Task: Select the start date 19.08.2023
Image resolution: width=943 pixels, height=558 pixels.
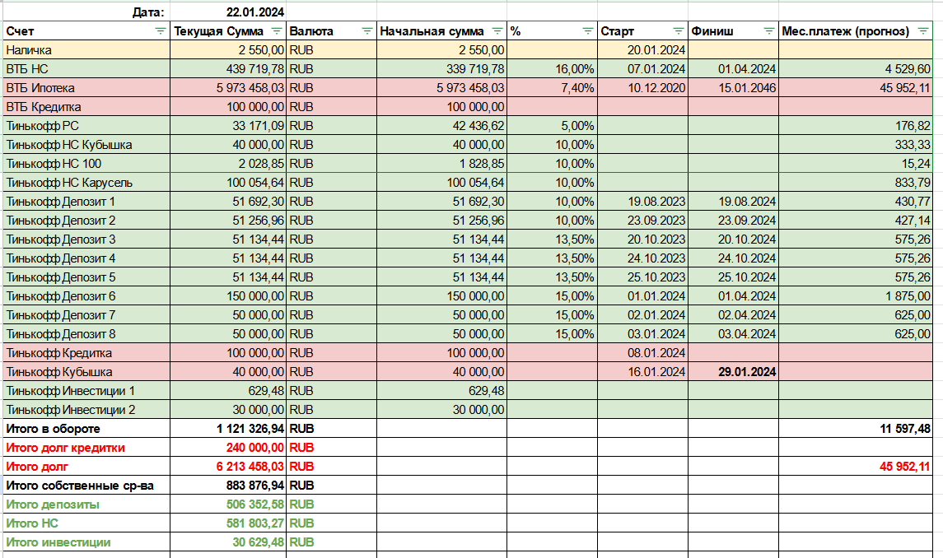Action: (643, 202)
